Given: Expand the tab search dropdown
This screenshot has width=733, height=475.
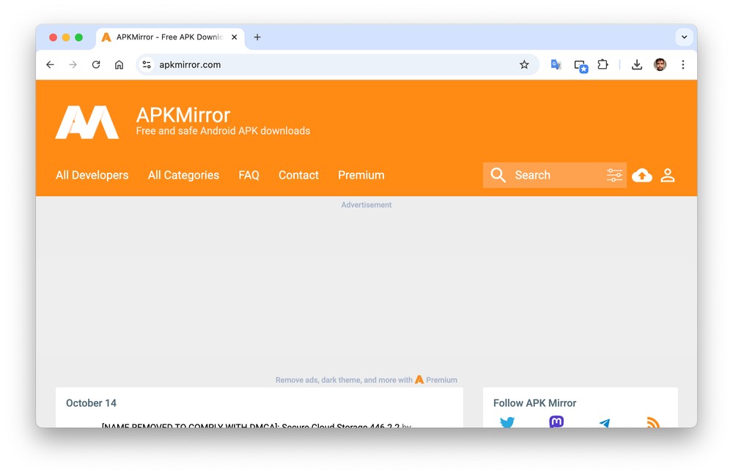Looking at the screenshot, I should [x=684, y=37].
